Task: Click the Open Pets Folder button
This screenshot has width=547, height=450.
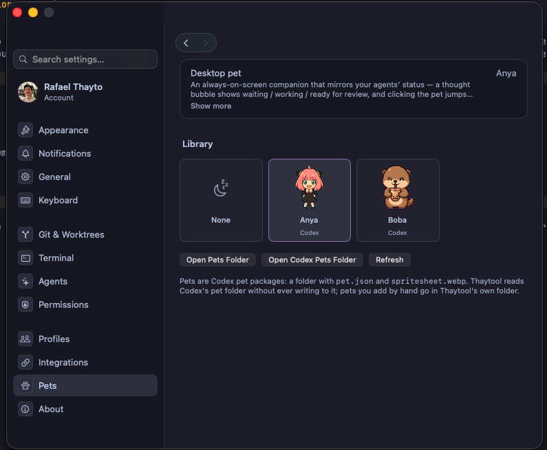Action: [x=217, y=260]
